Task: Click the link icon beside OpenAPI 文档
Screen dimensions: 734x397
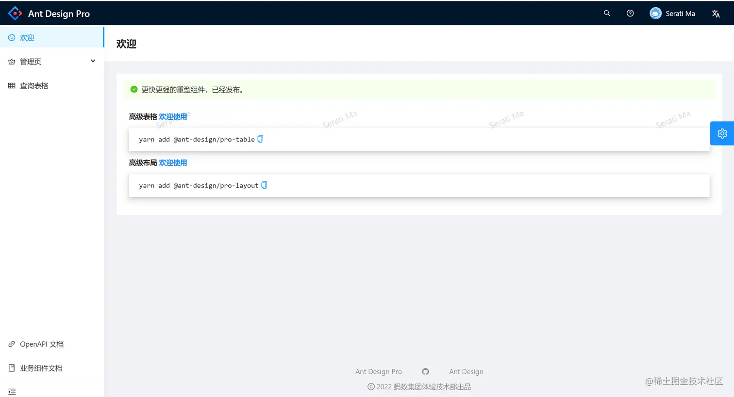Action: click(12, 344)
